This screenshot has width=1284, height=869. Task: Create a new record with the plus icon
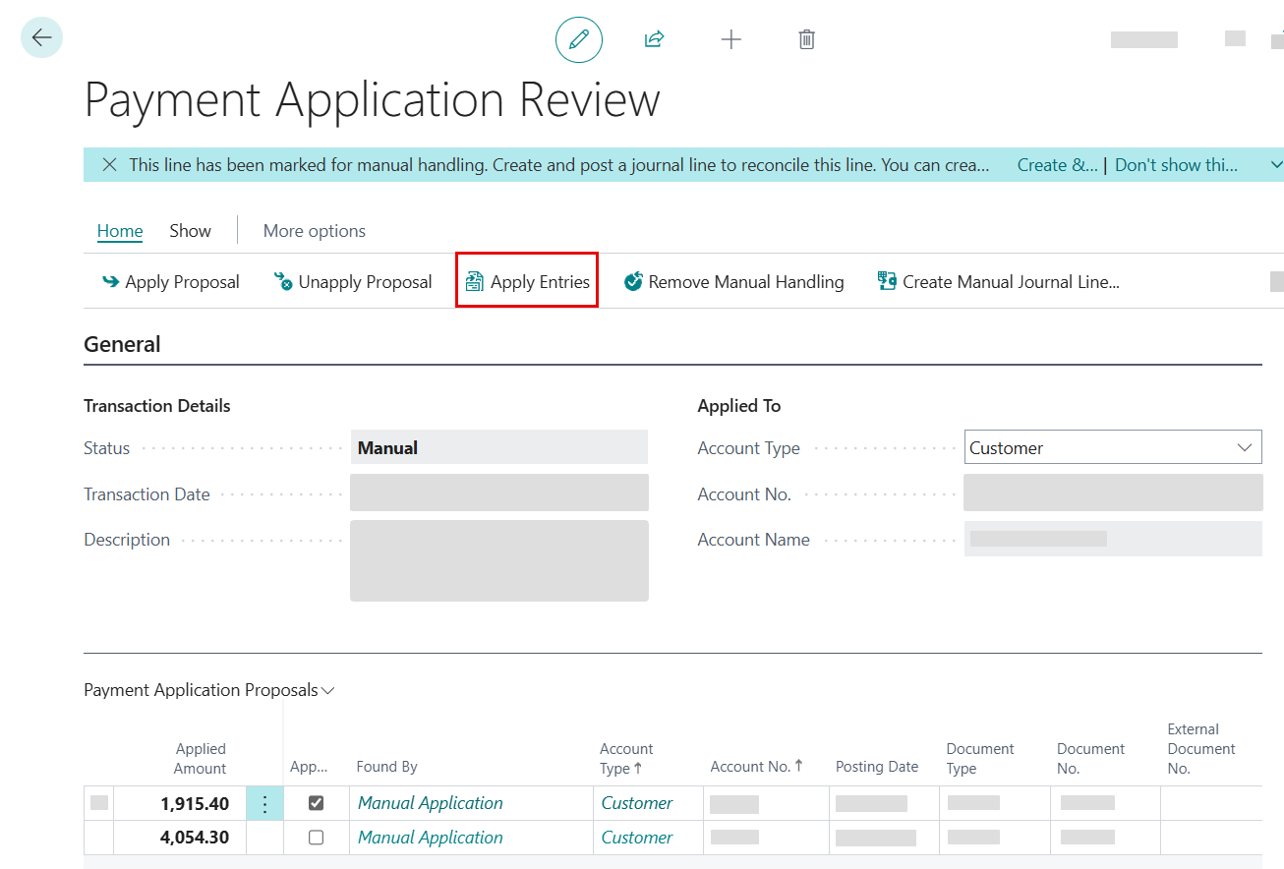731,39
